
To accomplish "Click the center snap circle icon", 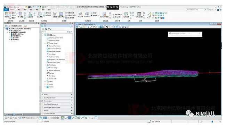I will click(x=76, y=118).
